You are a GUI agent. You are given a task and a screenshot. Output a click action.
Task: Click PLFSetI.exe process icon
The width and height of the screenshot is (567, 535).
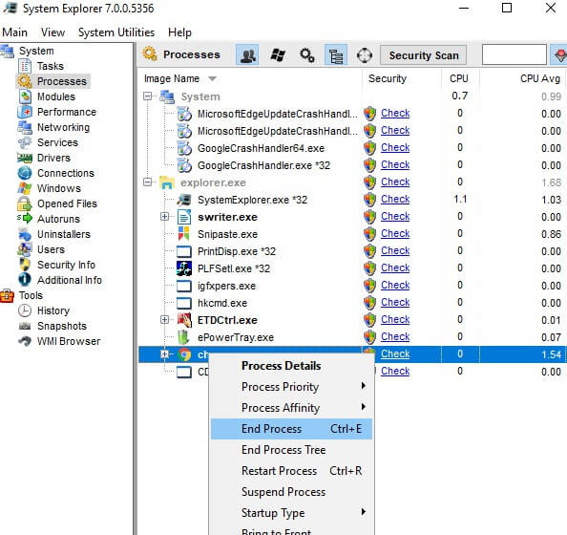[184, 268]
